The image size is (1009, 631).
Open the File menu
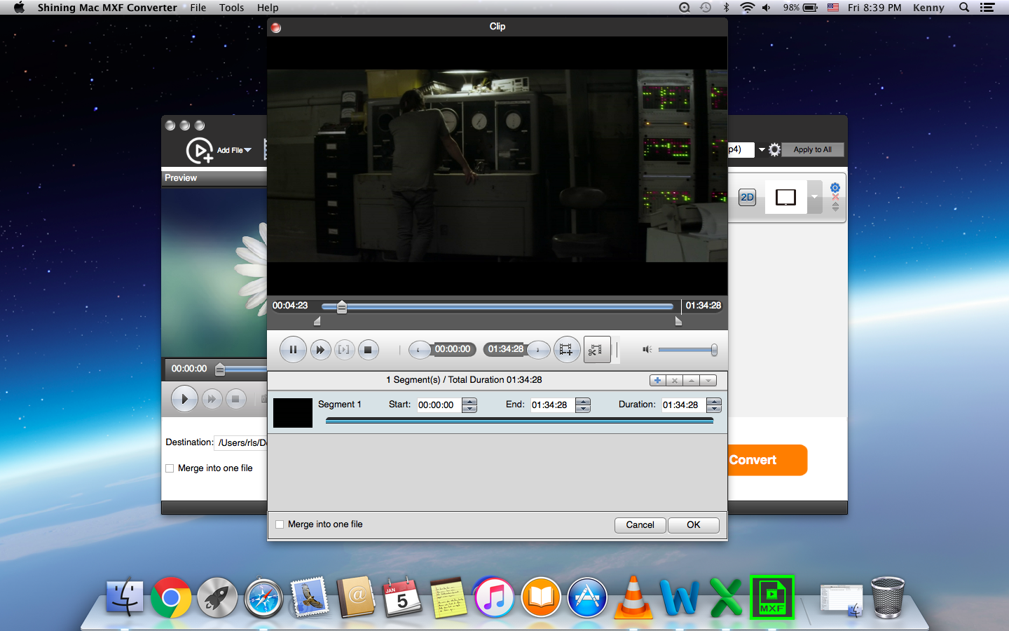pyautogui.click(x=198, y=8)
